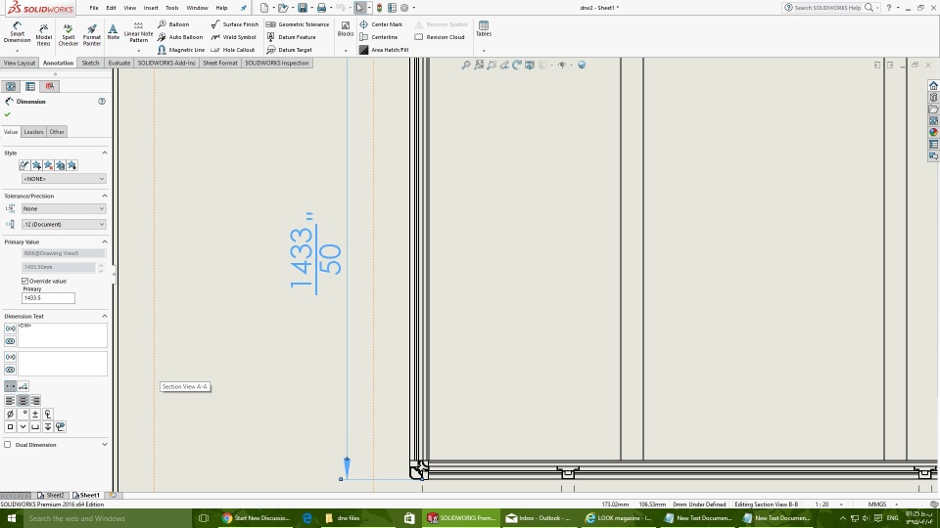Open the tolerance type None dropdown
The width and height of the screenshot is (940, 528).
(x=64, y=208)
